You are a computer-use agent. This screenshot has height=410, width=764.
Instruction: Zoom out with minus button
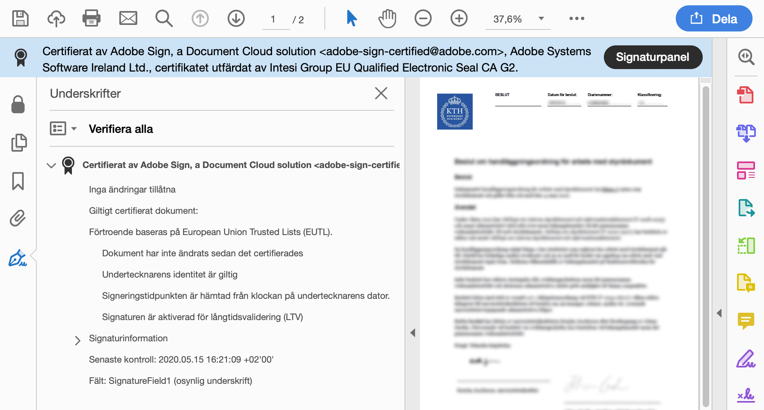pyautogui.click(x=423, y=19)
